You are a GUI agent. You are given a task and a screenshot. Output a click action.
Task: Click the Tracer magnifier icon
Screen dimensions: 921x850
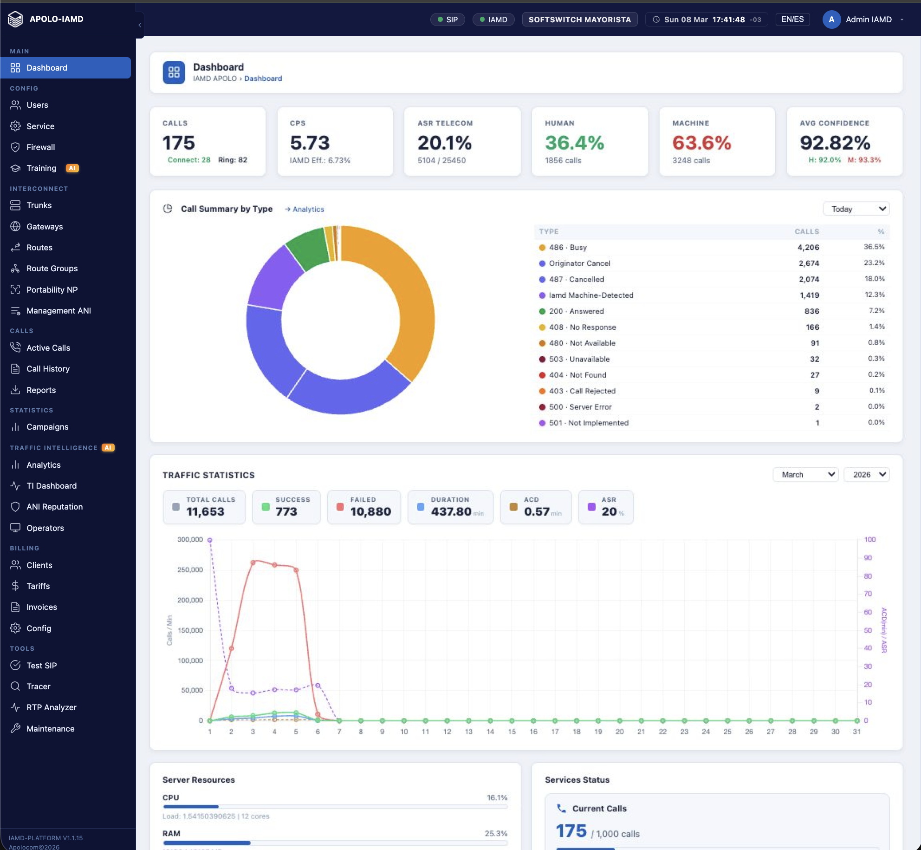point(15,686)
